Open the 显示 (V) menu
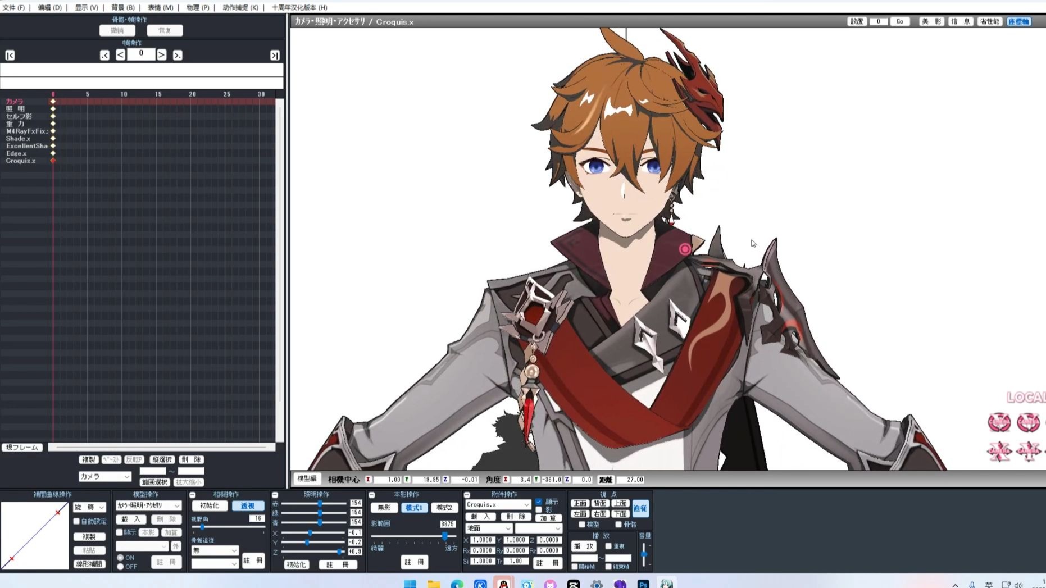The height and width of the screenshot is (588, 1046). pos(86,7)
